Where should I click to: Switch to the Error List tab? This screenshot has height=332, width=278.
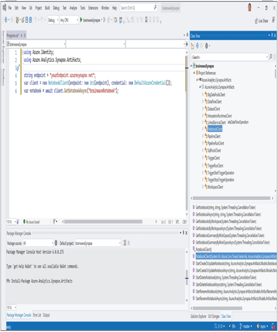tap(37, 315)
